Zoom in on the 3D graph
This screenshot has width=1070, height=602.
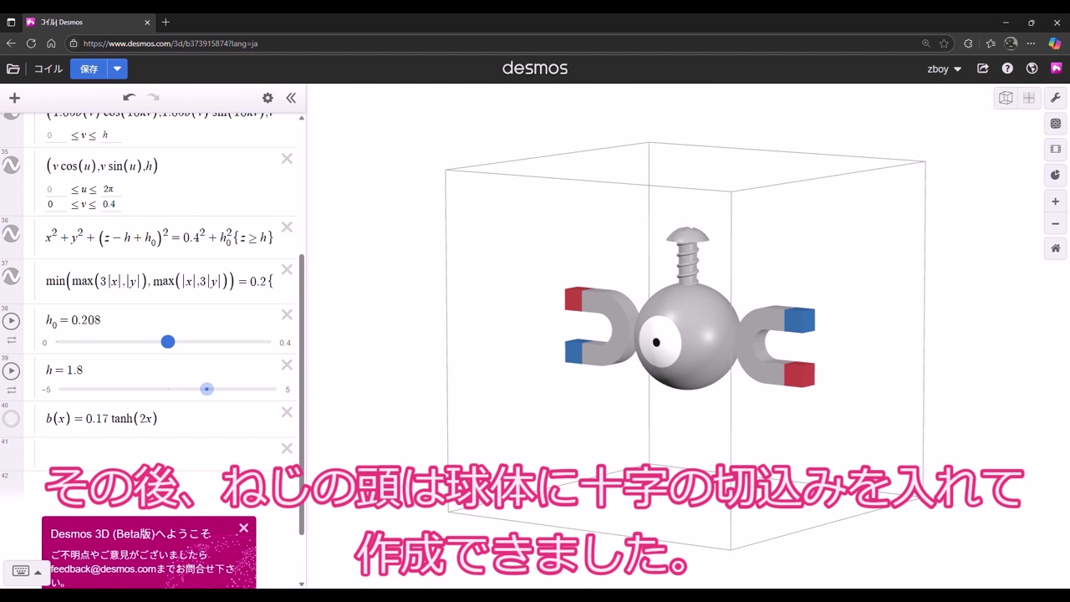pos(1056,202)
